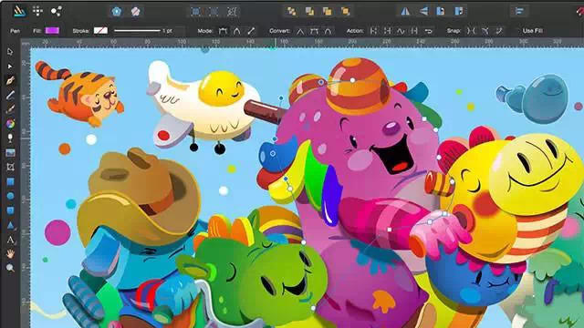
Task: Select the Fill tool color wheel
Action: (10, 124)
